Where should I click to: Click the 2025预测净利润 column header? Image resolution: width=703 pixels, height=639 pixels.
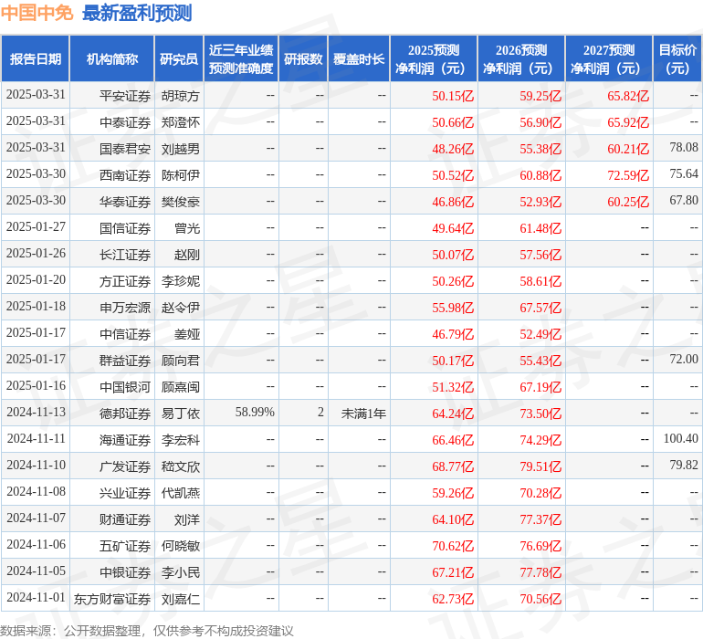click(x=433, y=59)
